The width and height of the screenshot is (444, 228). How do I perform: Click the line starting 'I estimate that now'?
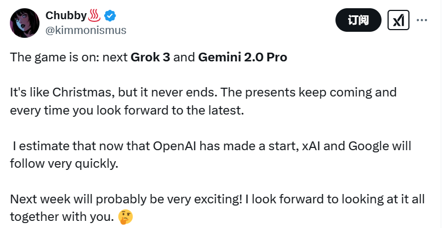(212, 146)
